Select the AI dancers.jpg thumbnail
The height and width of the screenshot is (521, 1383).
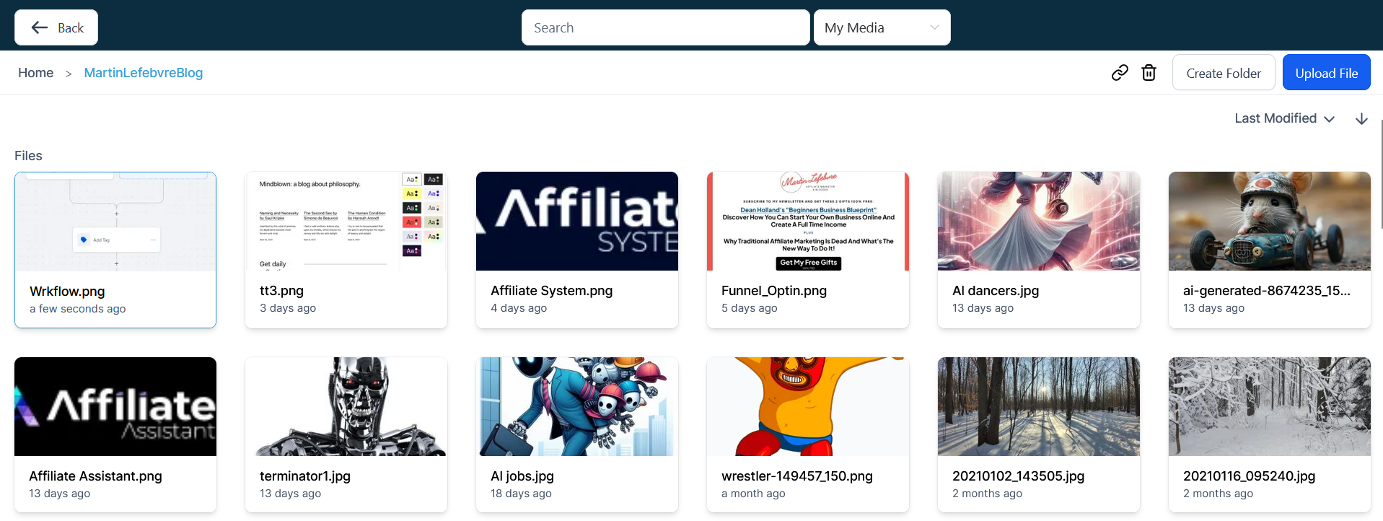[1039, 221]
